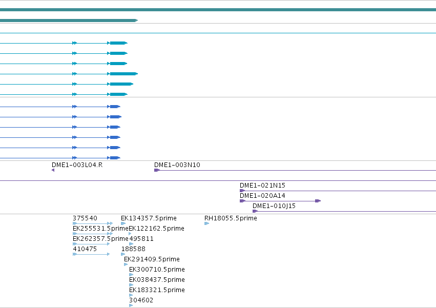Screen dimensions: 436x308
Task: Click the 410475 alignment line
Action: pyautogui.click(x=91, y=254)
